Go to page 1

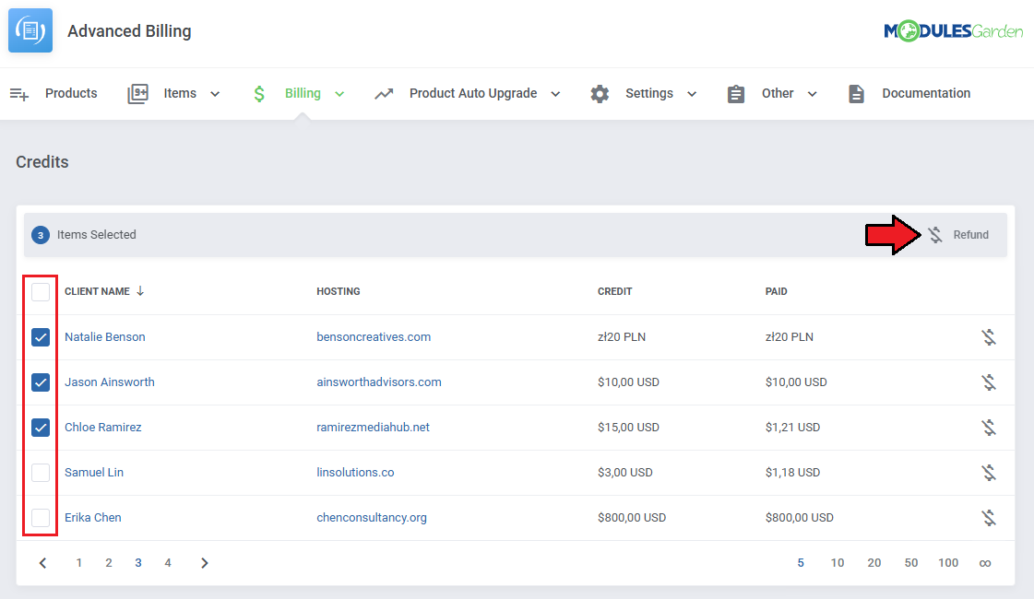pos(79,563)
